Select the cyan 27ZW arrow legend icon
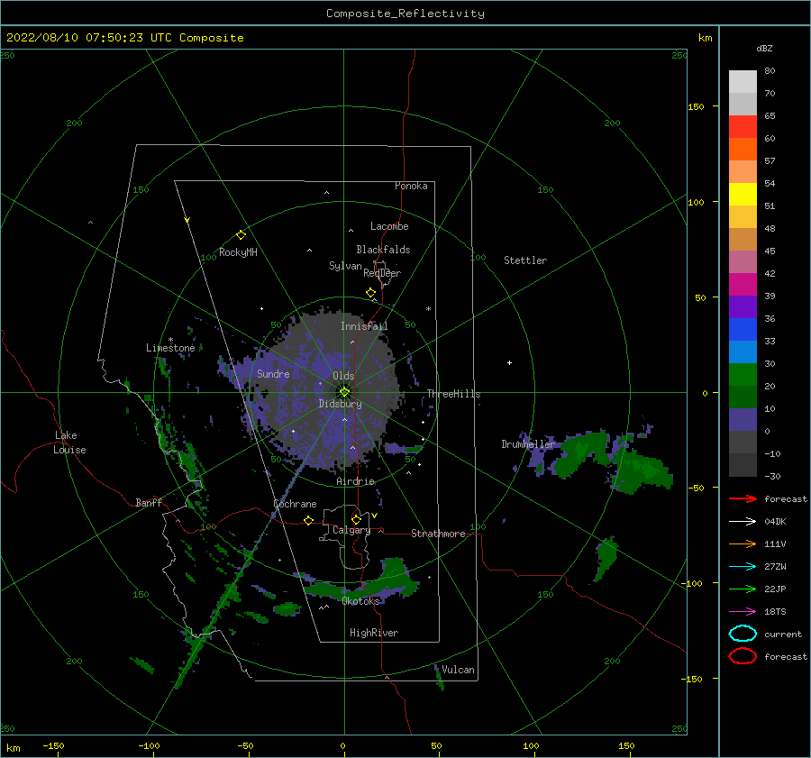811x758 pixels. [x=743, y=567]
